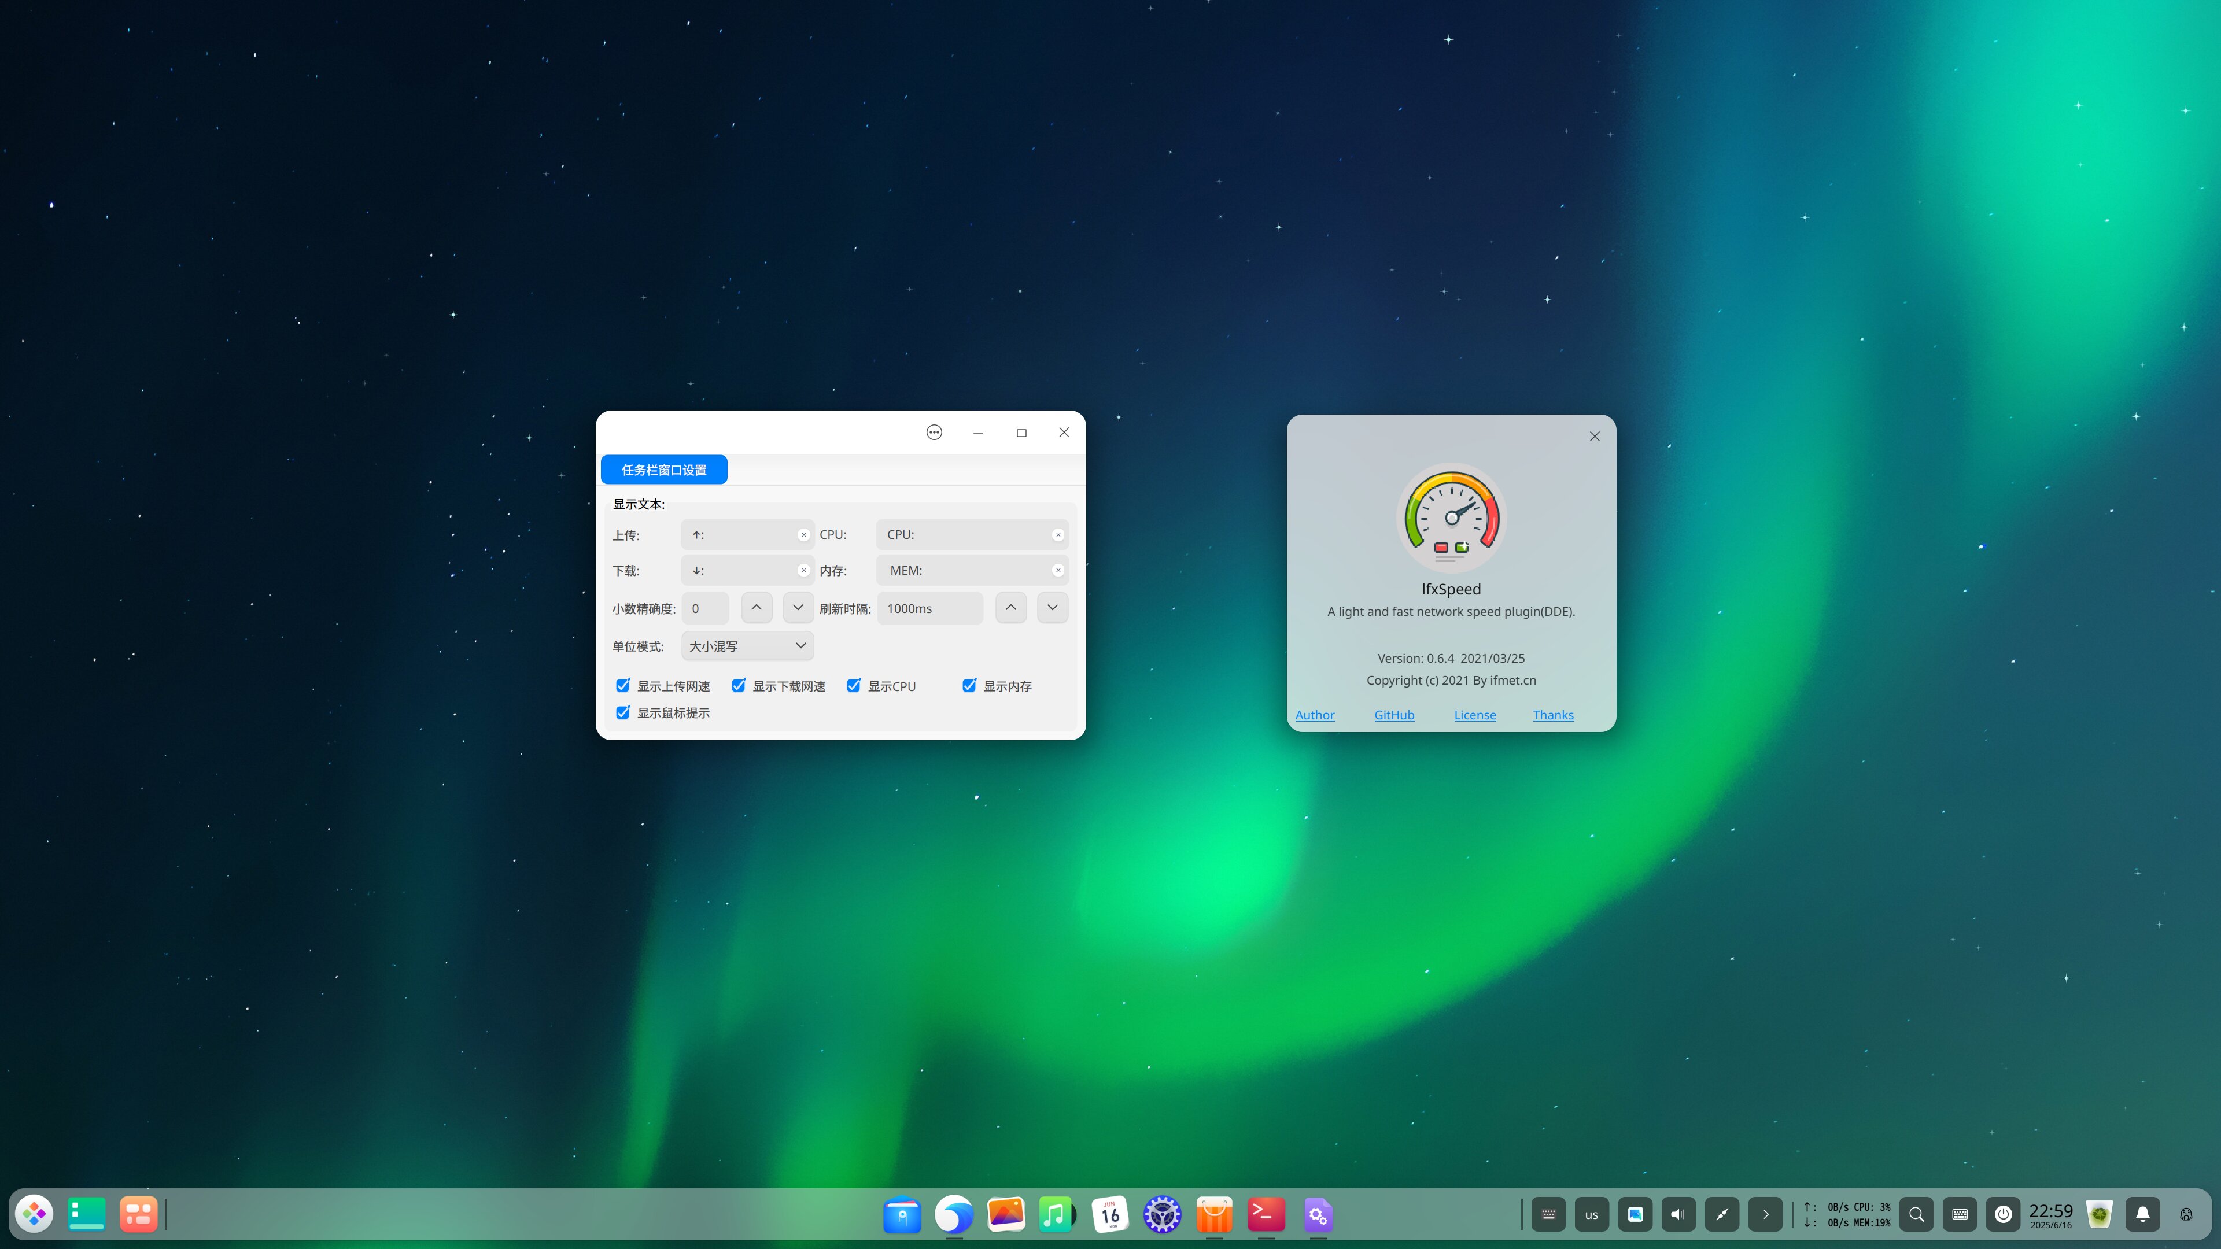Open the calendar app in dock
2221x1249 pixels.
click(x=1110, y=1214)
